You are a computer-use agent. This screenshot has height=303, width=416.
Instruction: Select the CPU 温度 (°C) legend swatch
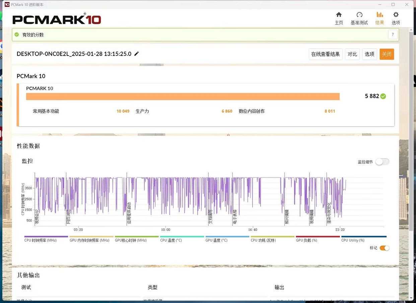pyautogui.click(x=182, y=236)
